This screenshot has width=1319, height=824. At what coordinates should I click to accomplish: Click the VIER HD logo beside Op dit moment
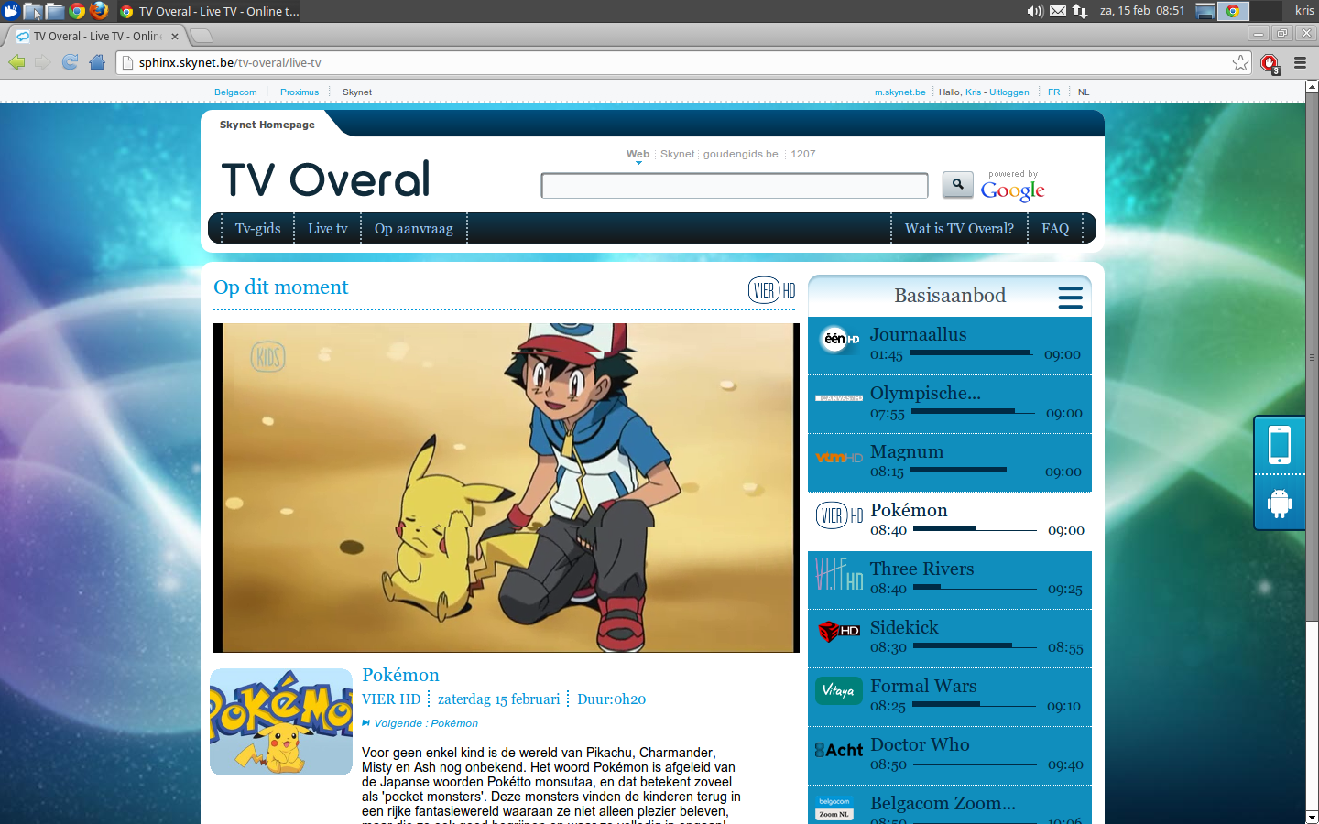pos(771,290)
